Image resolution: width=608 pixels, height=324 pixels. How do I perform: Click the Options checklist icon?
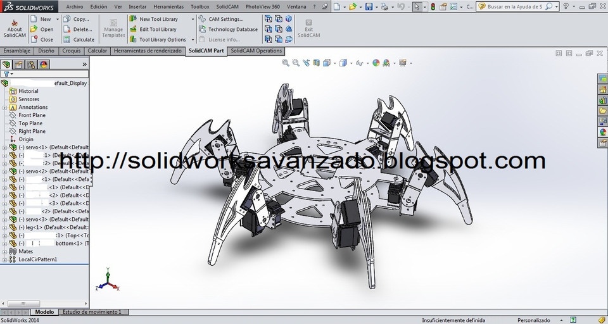coord(453,6)
